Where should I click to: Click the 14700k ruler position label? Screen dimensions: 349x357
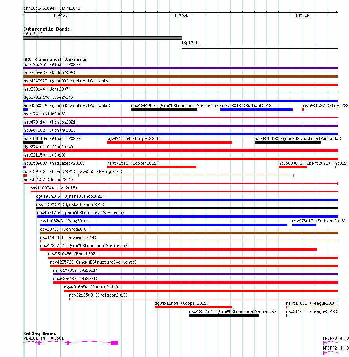(x=181, y=16)
